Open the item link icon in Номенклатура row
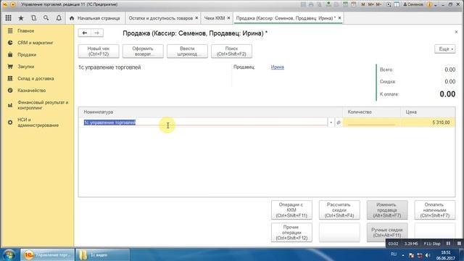Viewport: 464px width, 261px height. point(339,123)
